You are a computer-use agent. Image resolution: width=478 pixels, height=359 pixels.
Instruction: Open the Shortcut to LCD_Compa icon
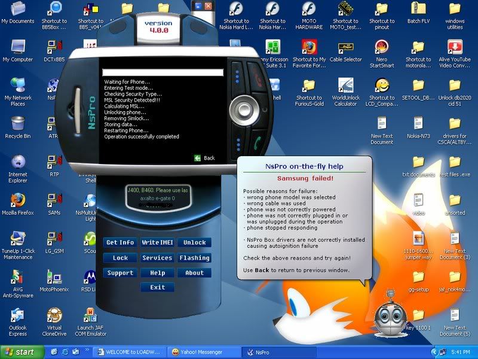pos(382,92)
